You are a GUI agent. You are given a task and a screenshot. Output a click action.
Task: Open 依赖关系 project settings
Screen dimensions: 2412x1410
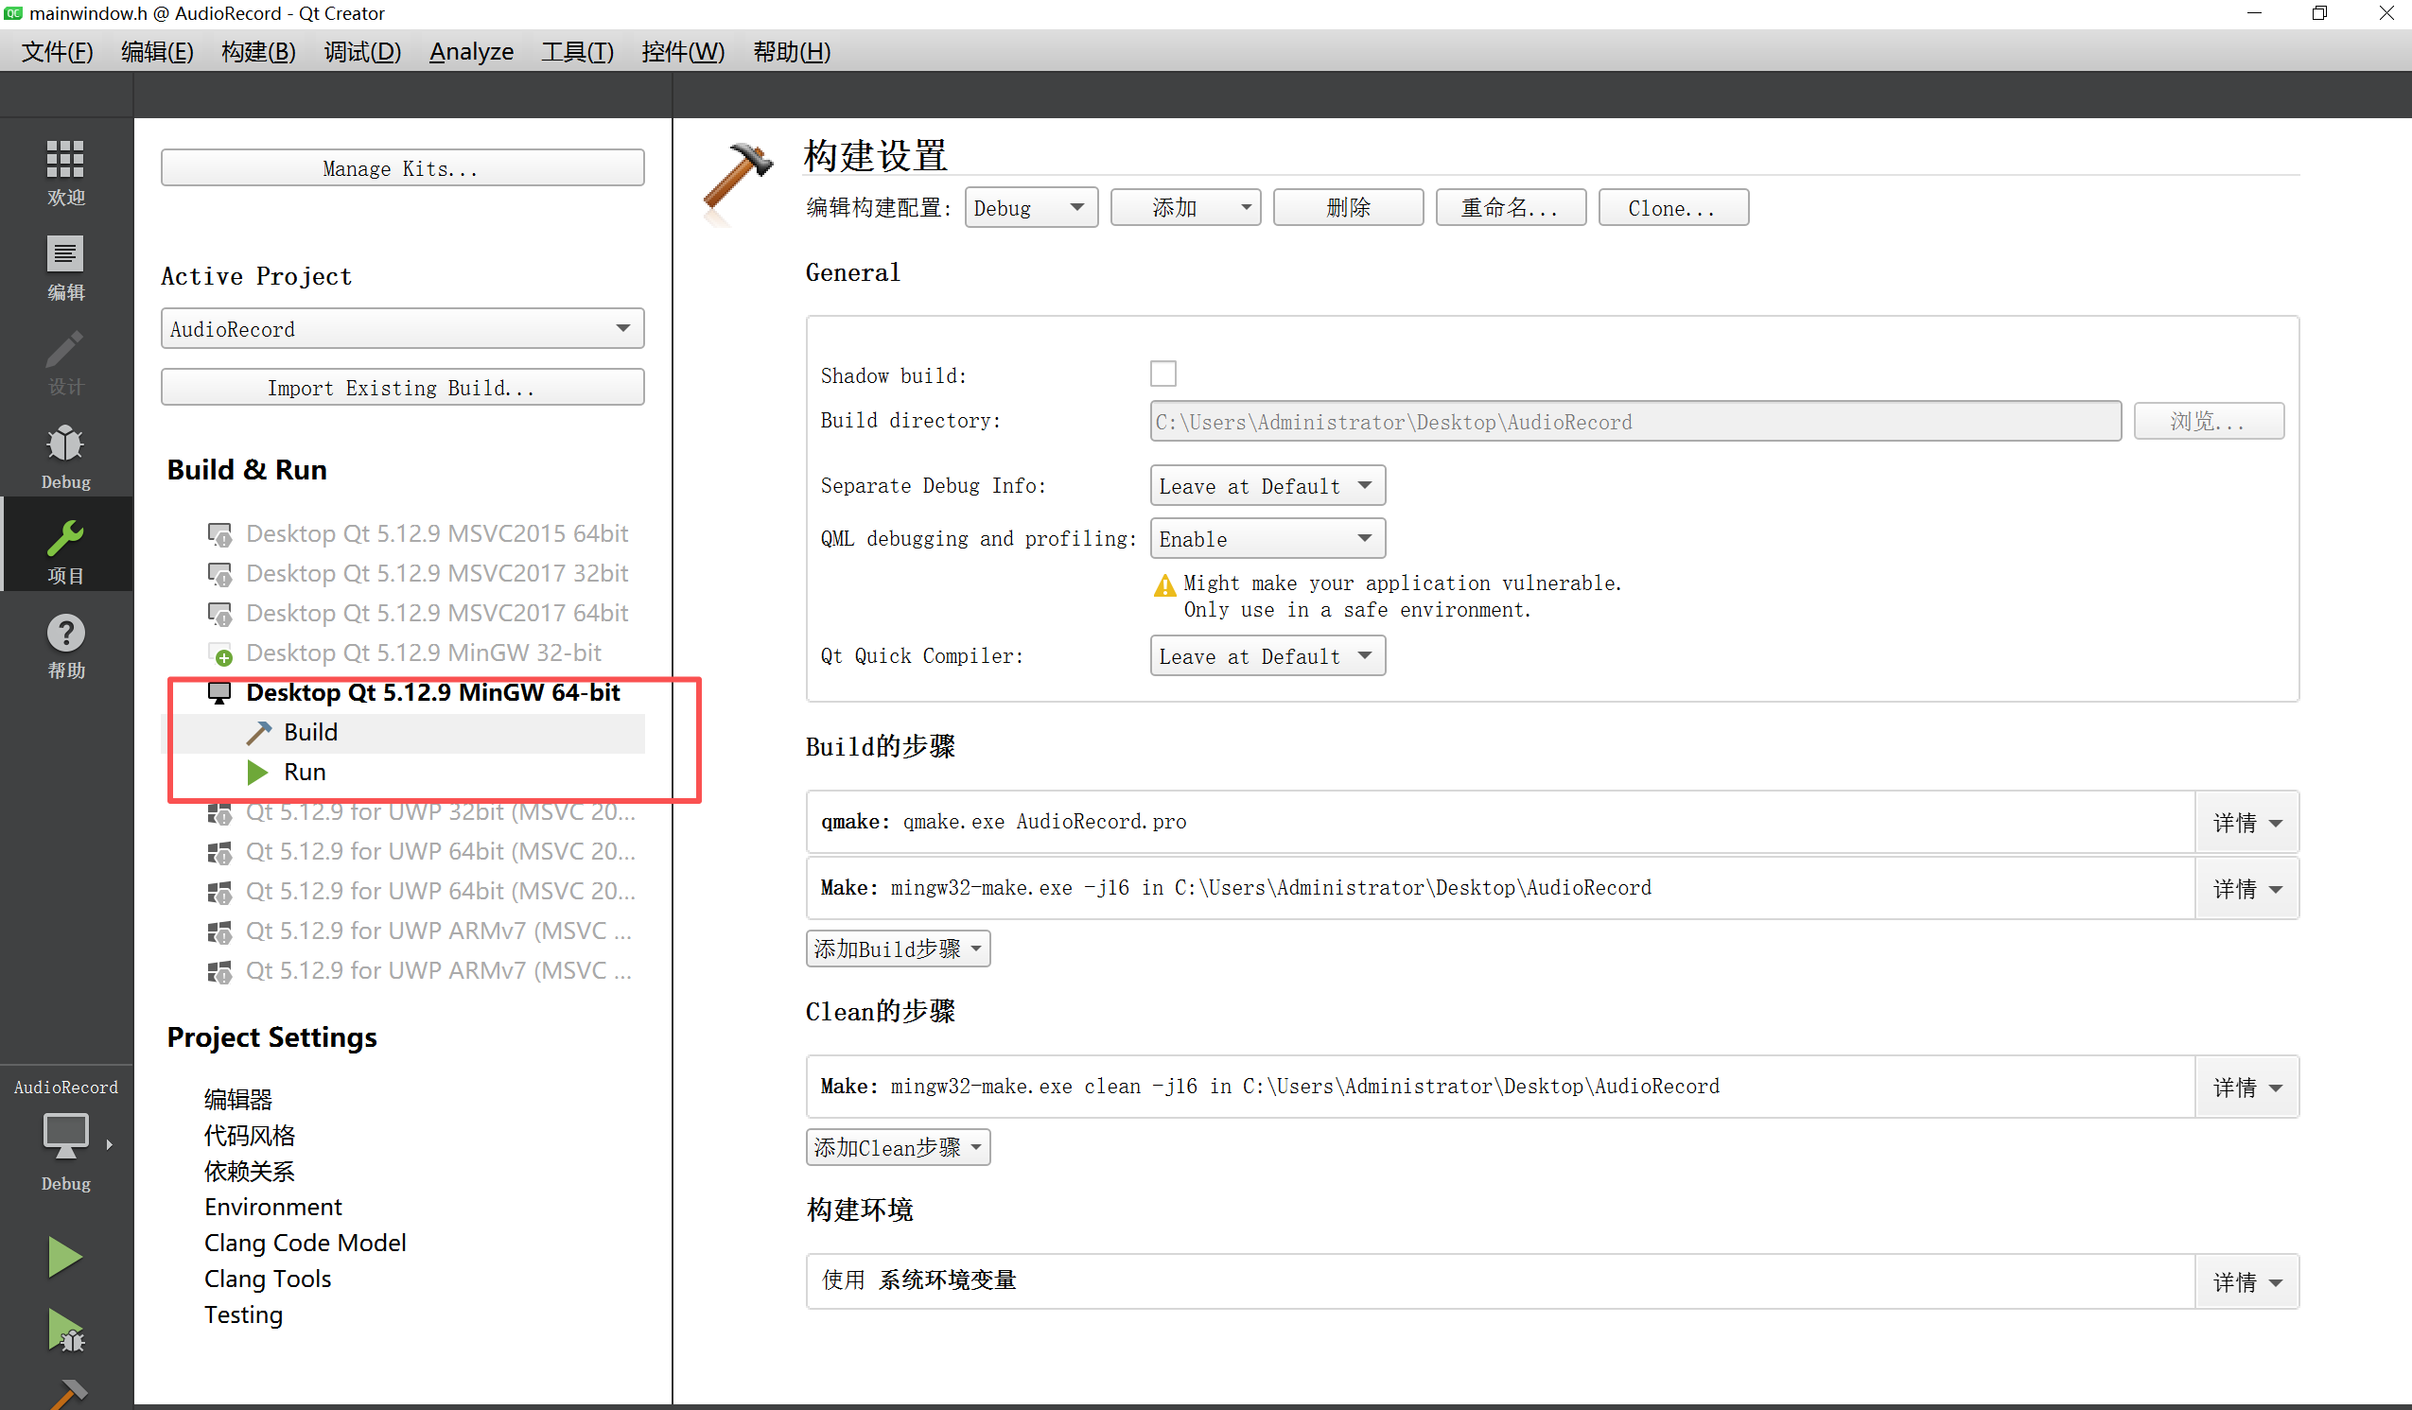250,1171
